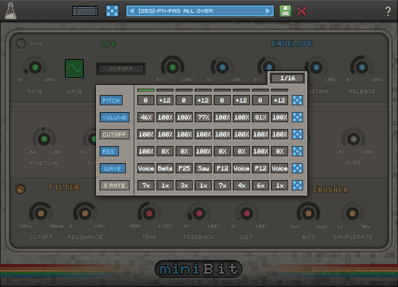Open the preset name dropdown list

click(200, 11)
